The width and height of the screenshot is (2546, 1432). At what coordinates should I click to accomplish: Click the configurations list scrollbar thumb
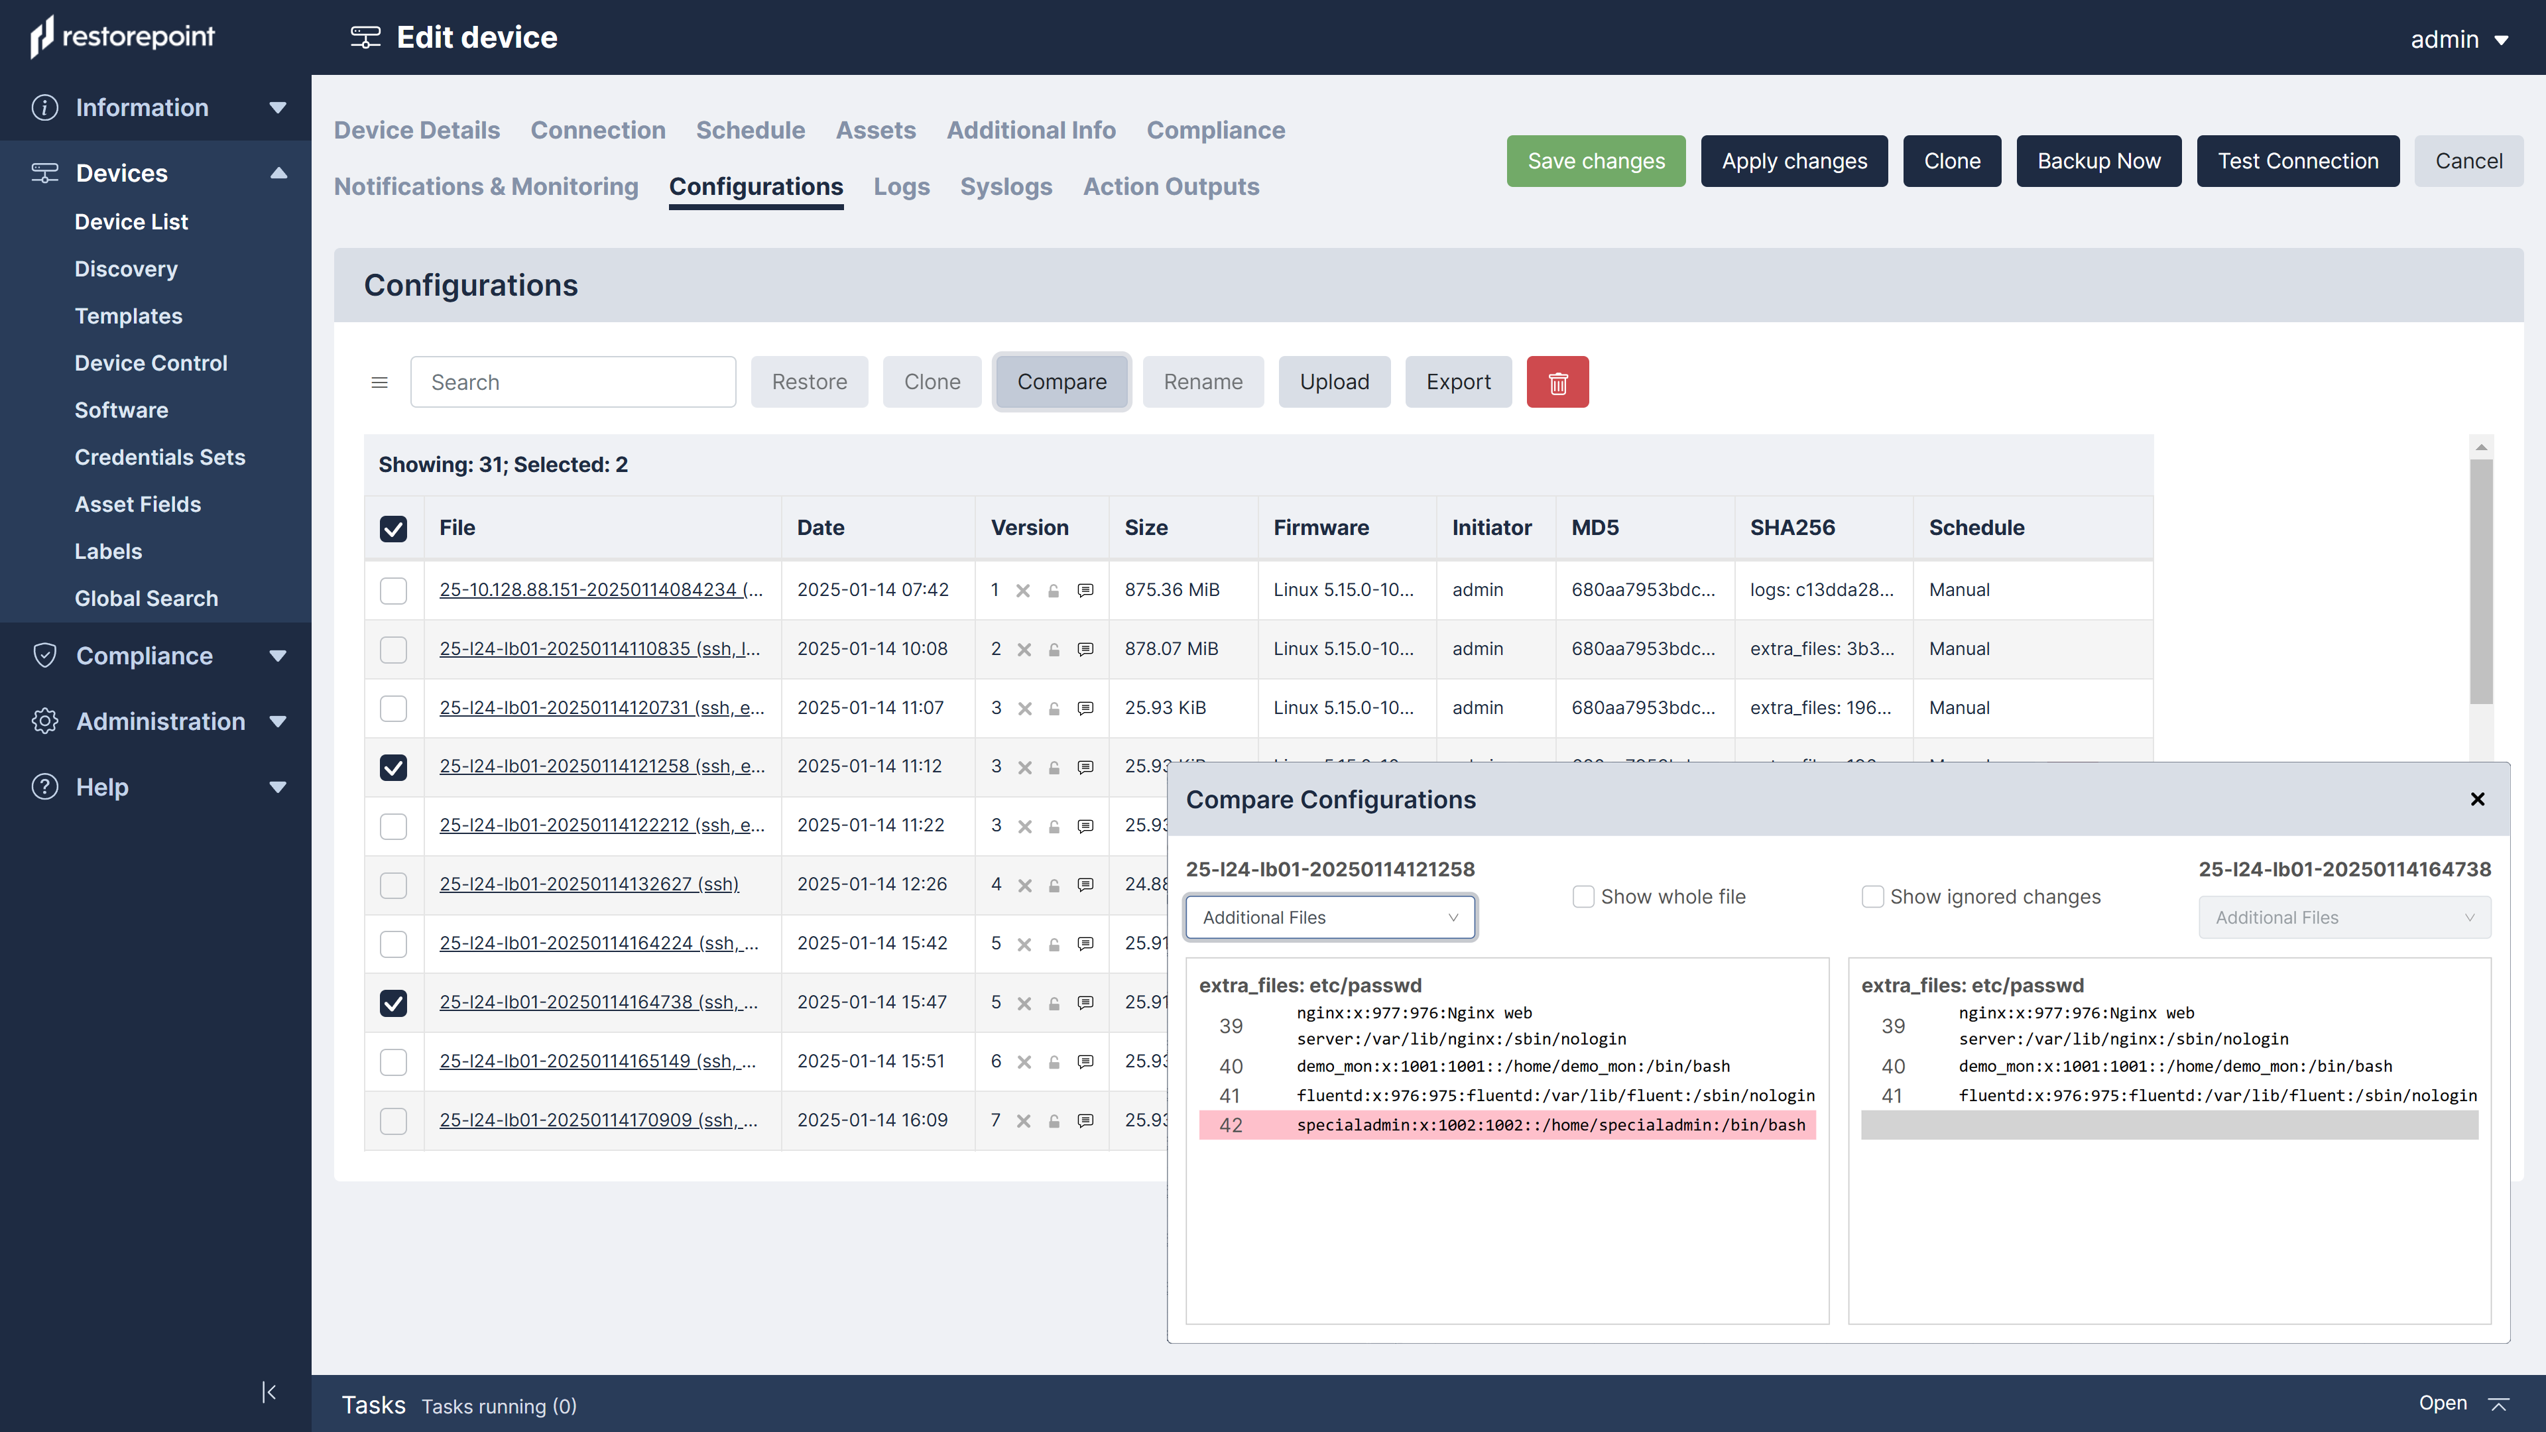(2481, 581)
